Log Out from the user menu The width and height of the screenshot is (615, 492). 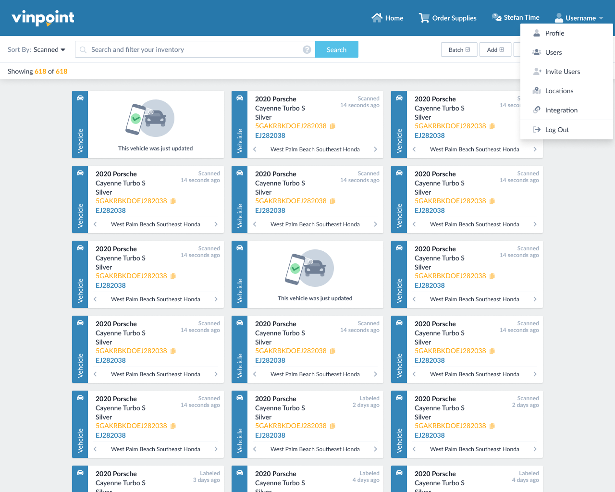coord(566,130)
